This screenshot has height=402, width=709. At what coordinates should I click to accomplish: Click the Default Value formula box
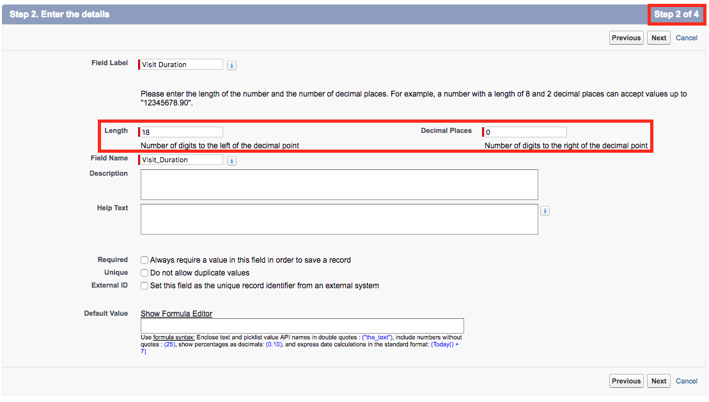(302, 326)
